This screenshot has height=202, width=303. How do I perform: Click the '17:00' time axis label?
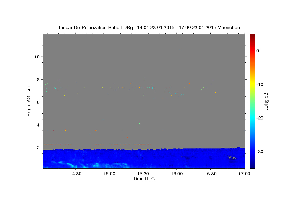coord(244,174)
